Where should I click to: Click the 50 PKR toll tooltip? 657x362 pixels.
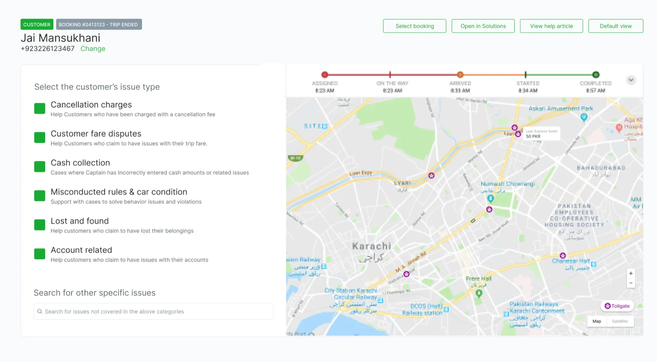coord(542,134)
